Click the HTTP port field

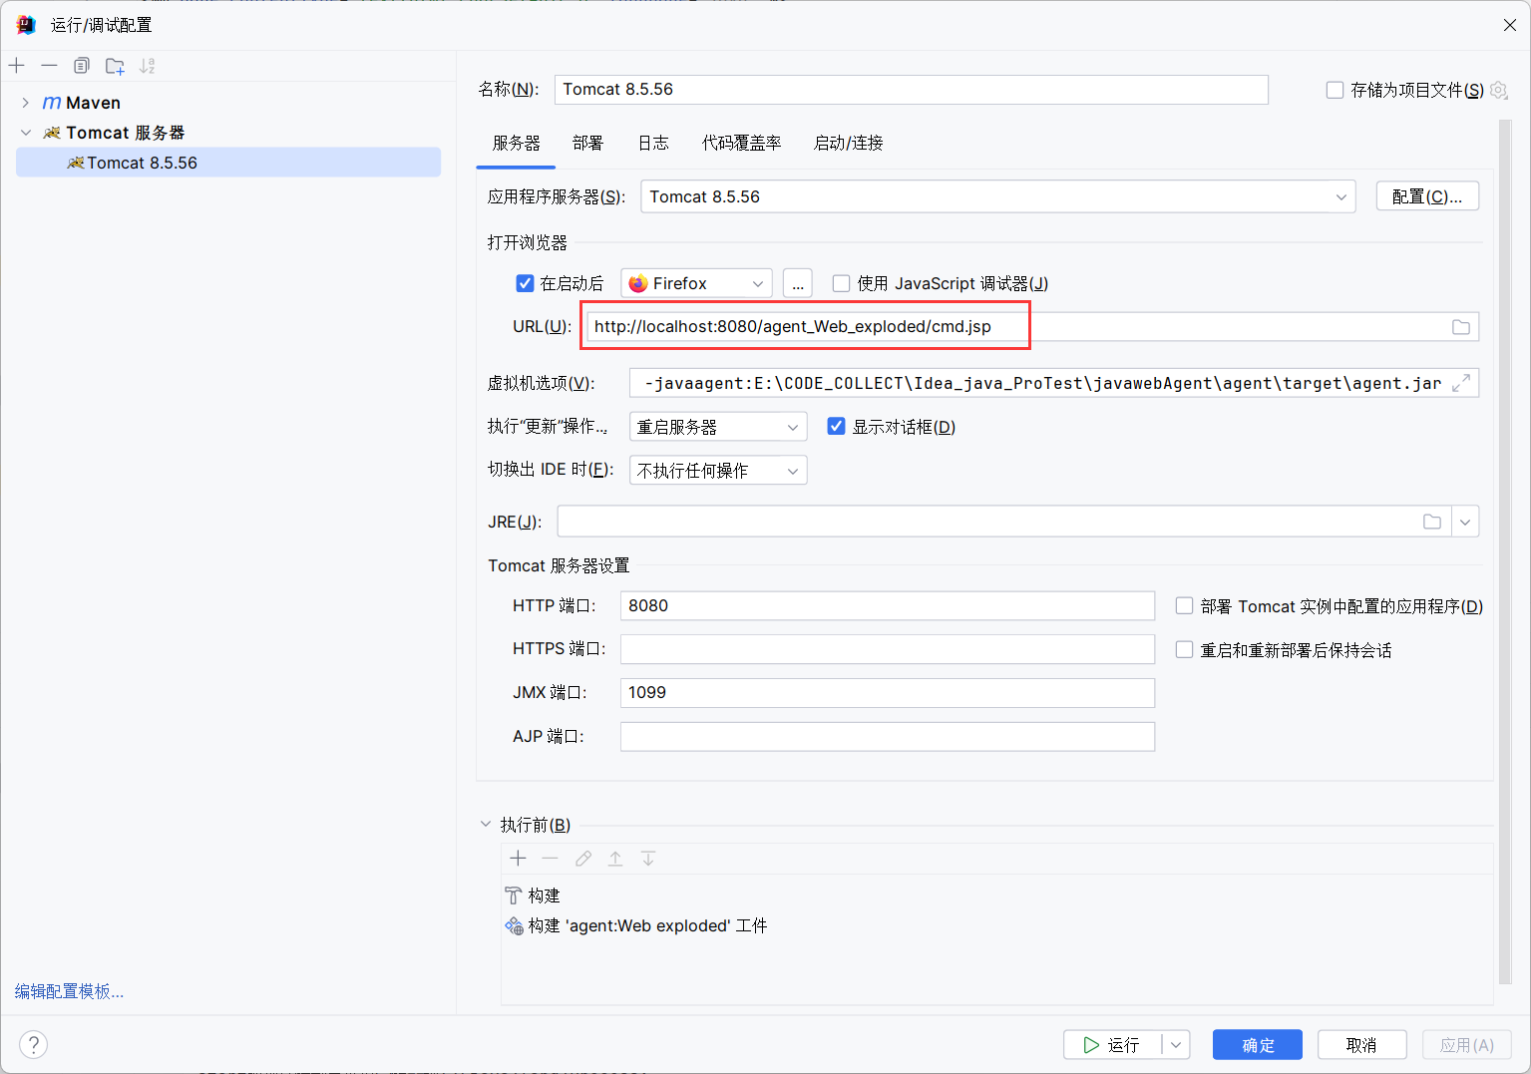point(887,606)
